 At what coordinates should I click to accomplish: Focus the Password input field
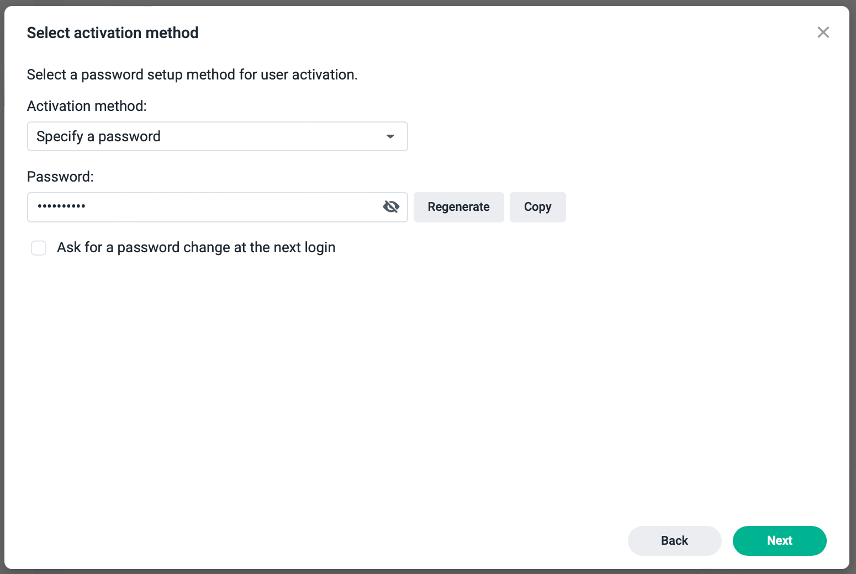coord(218,207)
